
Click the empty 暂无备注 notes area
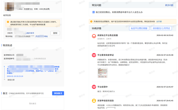[33, 103]
